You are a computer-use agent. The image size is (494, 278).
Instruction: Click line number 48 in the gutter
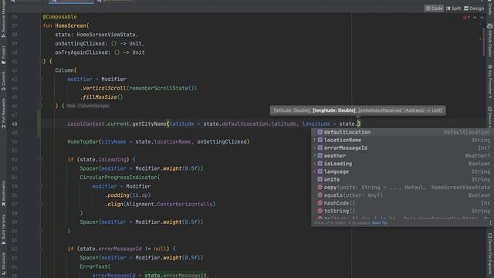coord(15,124)
